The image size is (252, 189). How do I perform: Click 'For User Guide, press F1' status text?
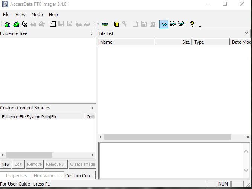25,184
